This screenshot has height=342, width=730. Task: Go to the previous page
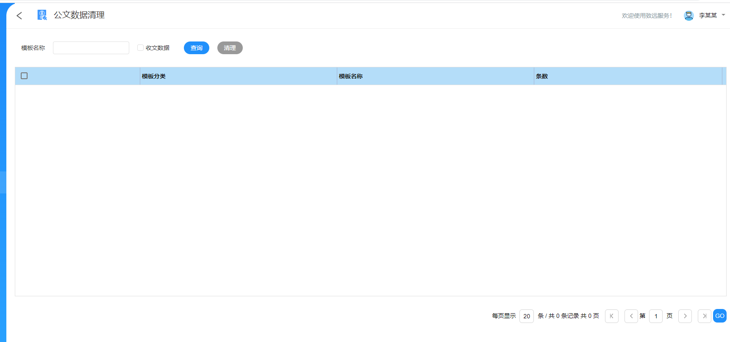point(631,316)
